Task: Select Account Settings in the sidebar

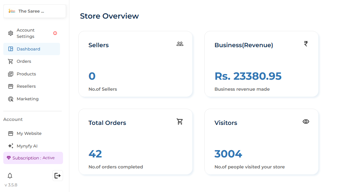Action: [x=26, y=33]
